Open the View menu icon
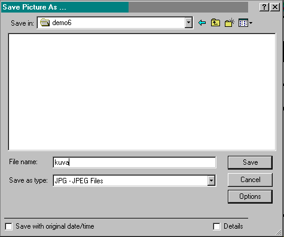This screenshot has height=237, width=284. tap(245, 23)
